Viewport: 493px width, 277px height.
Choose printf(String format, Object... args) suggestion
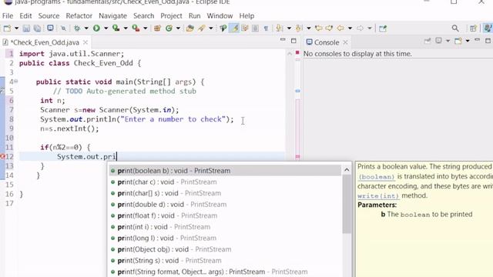(x=225, y=272)
